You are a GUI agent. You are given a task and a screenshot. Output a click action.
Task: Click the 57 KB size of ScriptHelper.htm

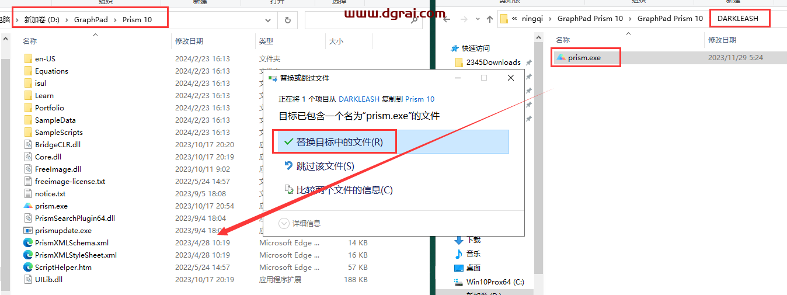pyautogui.click(x=357, y=267)
